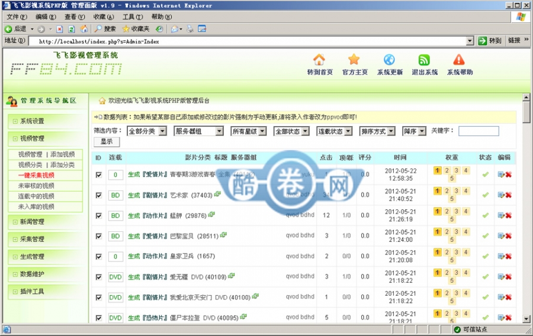Set weight 5 for 巴黎宝贝 row
The image size is (533, 336).
[x=451, y=240]
